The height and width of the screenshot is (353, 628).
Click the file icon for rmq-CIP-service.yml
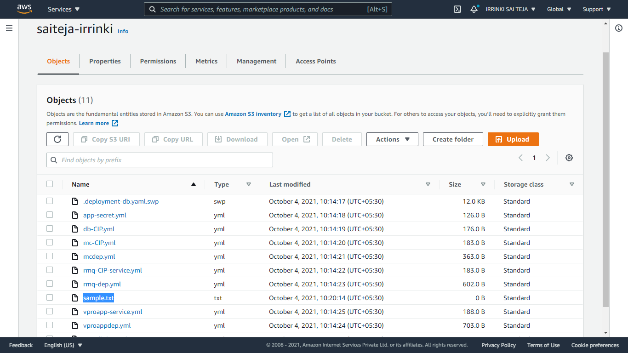(75, 270)
